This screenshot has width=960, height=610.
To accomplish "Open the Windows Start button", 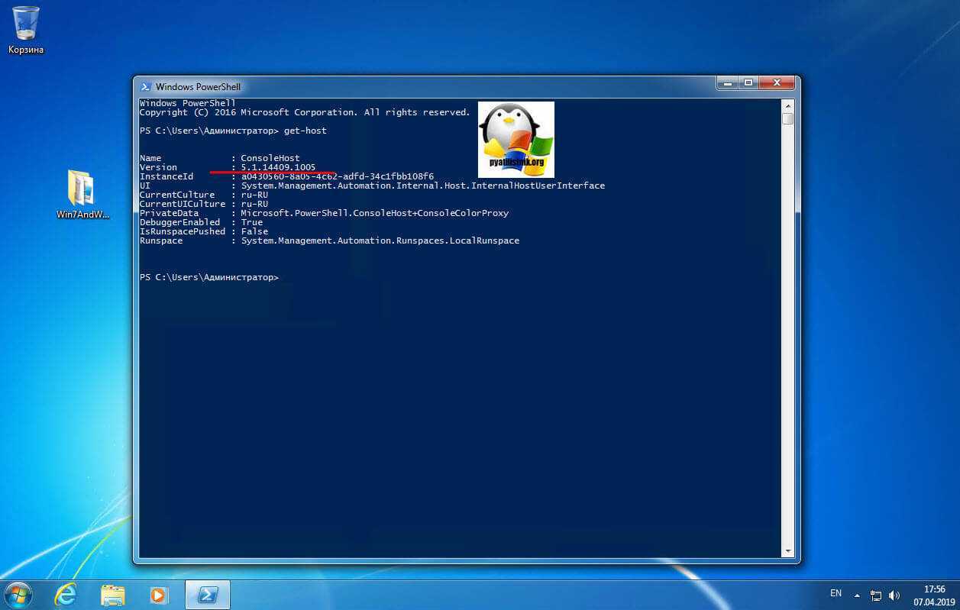I will click(x=18, y=594).
